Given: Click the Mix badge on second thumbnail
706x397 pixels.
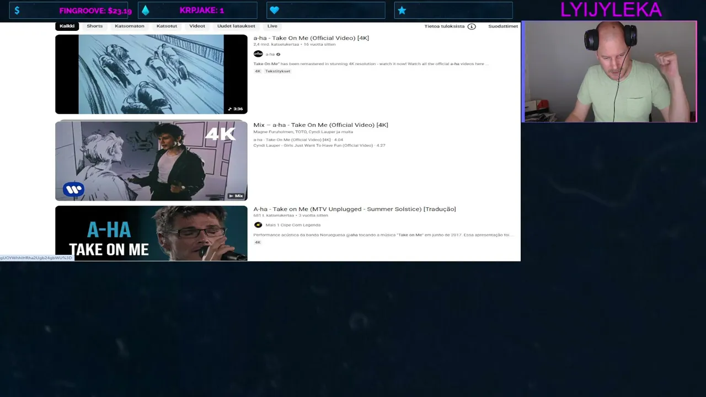Looking at the screenshot, I should 236,196.
